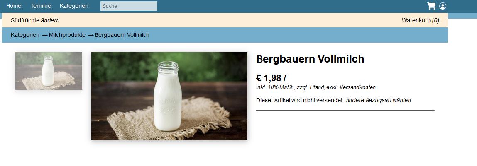Viewport: 477px width, 166px height.
Task: Go to Milchprodukte breadcrumb category
Action: 67,35
